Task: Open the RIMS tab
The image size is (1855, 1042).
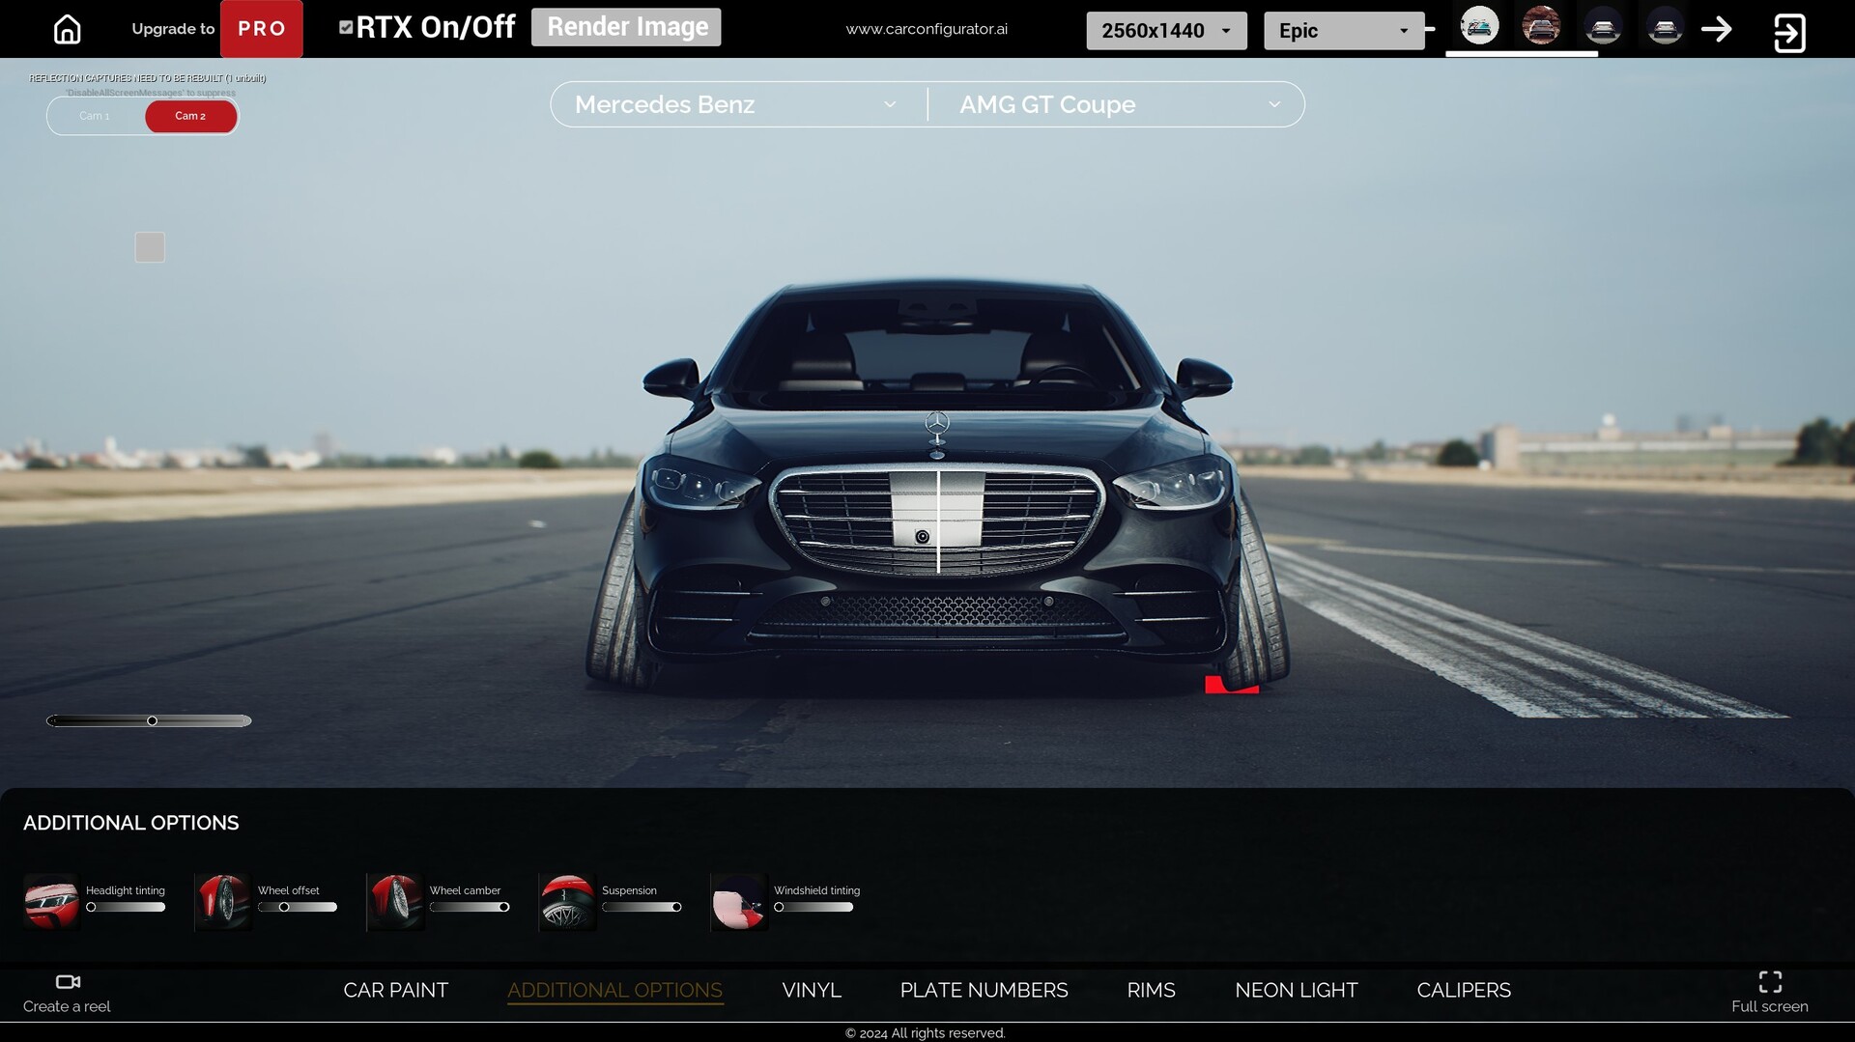Action: point(1151,990)
